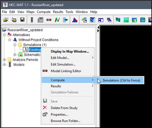The height and width of the screenshot is (128, 152).
Task: Expand left panel with the right divider arrow
Action: pos(98,31)
